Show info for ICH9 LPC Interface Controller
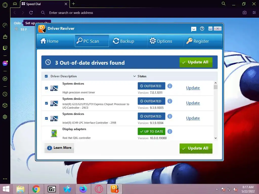 point(170,116)
